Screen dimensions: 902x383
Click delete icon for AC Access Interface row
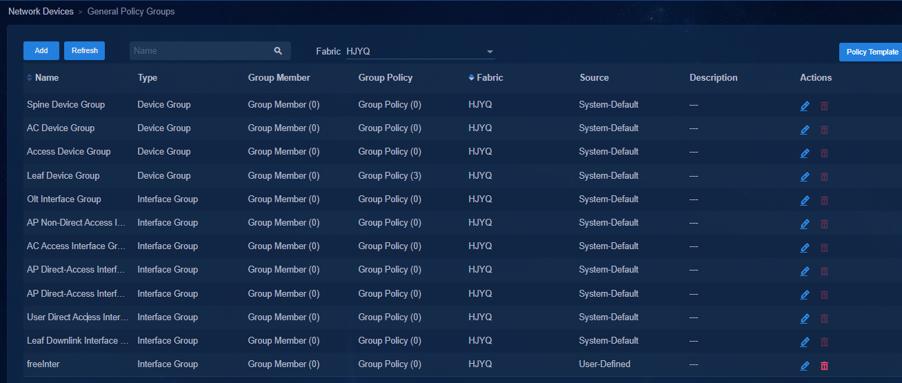click(x=824, y=247)
